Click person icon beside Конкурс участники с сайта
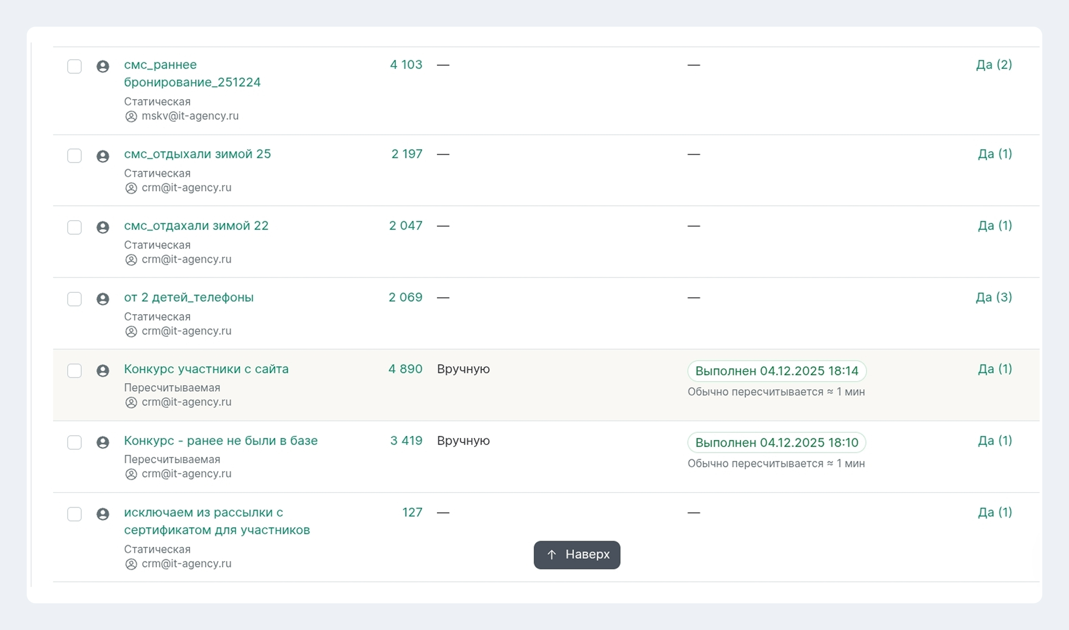1069x630 pixels. coord(103,371)
